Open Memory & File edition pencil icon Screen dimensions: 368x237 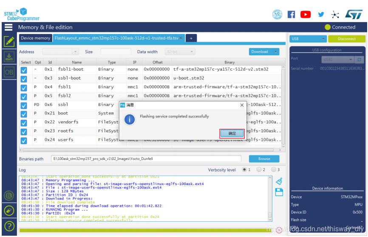coord(9,42)
